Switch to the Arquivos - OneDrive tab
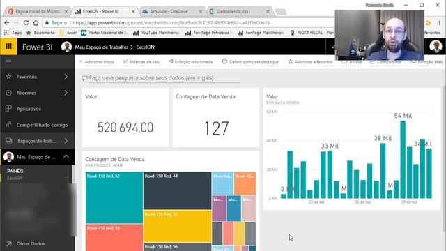Viewport: 446px width, 251px height. pos(172,11)
